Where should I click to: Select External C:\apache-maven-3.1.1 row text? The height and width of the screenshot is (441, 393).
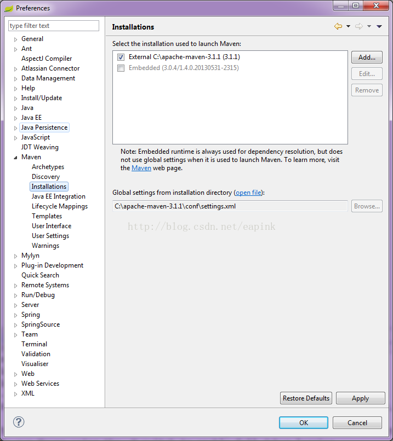[x=184, y=57]
